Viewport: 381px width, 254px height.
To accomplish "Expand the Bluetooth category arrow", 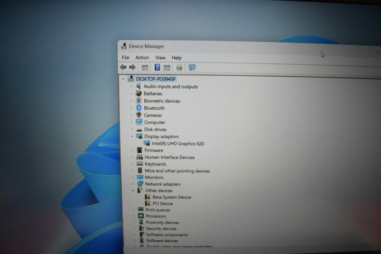I will tap(131, 108).
